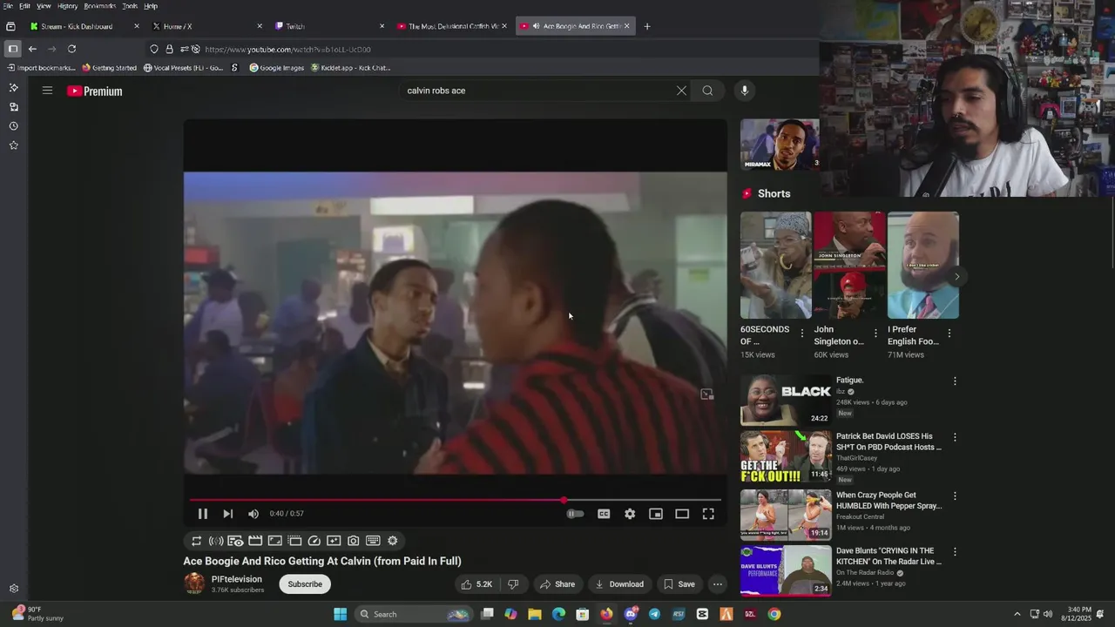
Task: Open keyboard shortcuts icon under player
Action: [373, 541]
